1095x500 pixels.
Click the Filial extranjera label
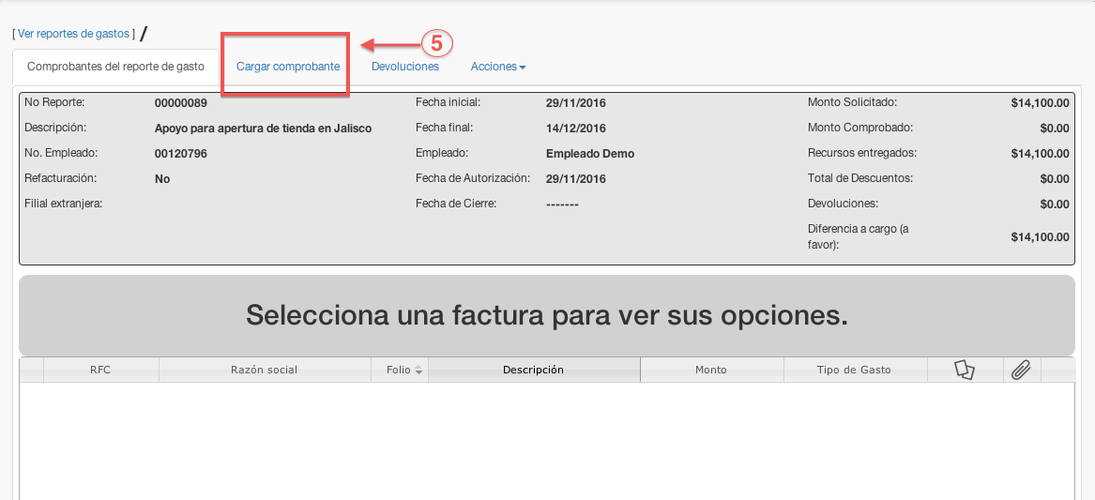(x=64, y=204)
